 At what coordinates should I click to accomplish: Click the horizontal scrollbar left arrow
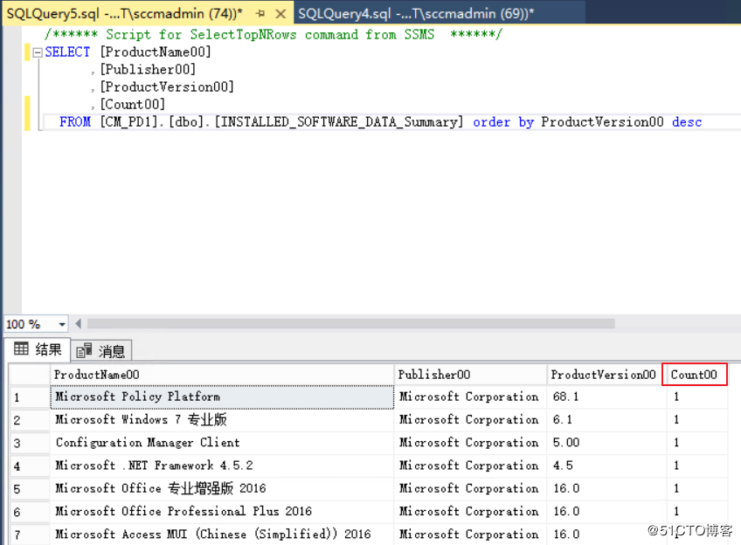[78, 323]
